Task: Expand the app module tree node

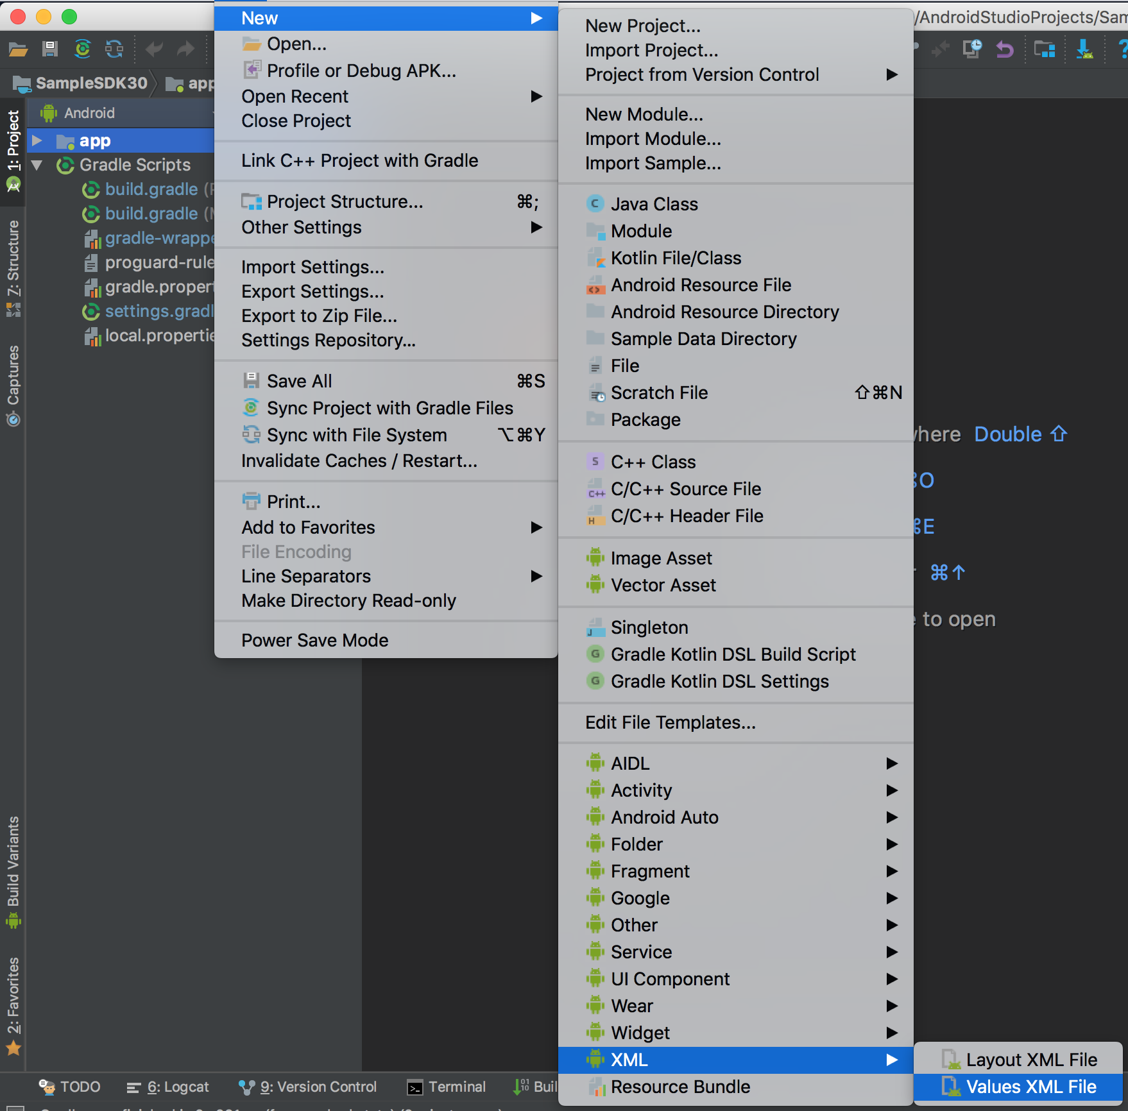Action: click(37, 140)
